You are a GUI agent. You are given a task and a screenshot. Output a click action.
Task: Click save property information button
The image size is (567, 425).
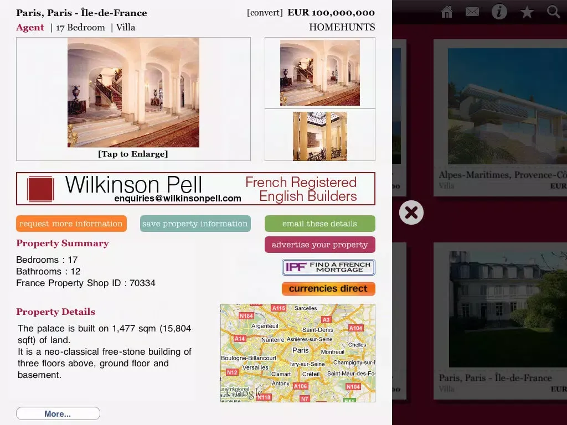tap(195, 224)
